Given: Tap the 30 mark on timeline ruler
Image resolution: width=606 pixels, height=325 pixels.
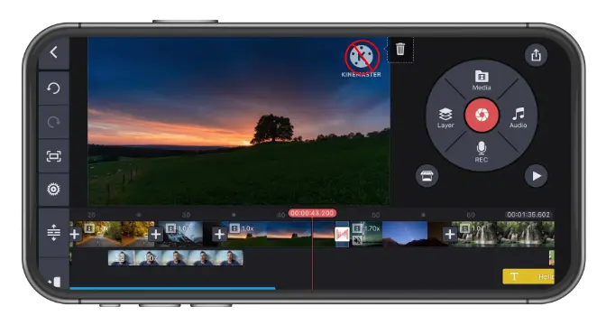Looking at the screenshot, I should tap(187, 215).
